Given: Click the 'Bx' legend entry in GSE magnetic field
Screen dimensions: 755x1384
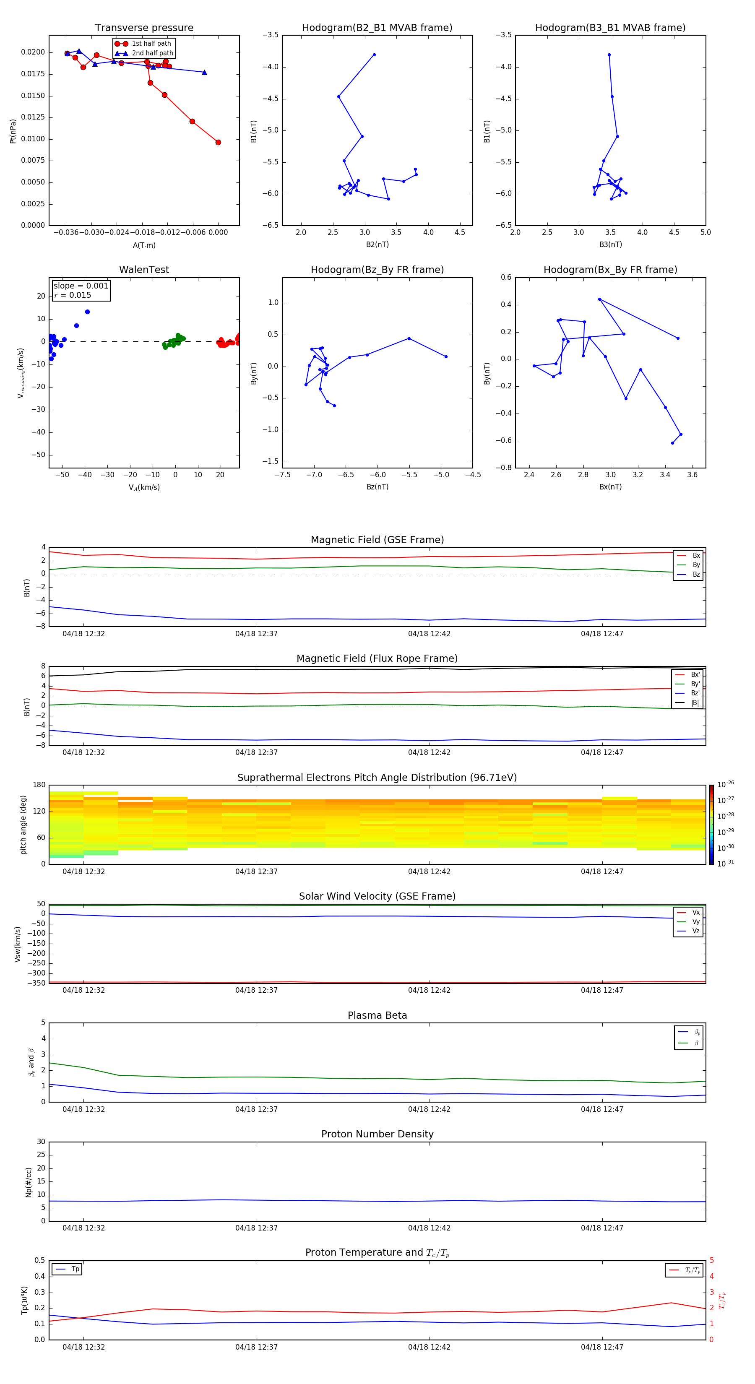Looking at the screenshot, I should (x=689, y=556).
